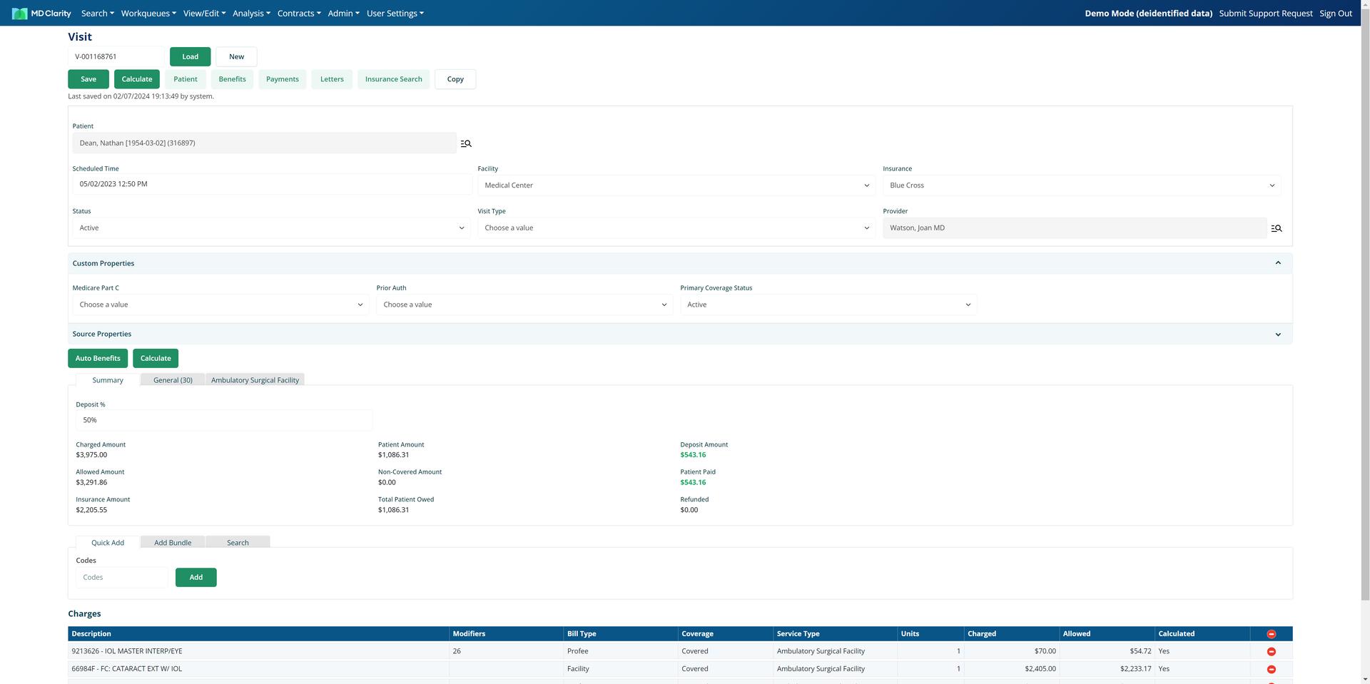
Task: Delete the CATARACT EXT W/ IOL charge row
Action: click(x=1271, y=670)
